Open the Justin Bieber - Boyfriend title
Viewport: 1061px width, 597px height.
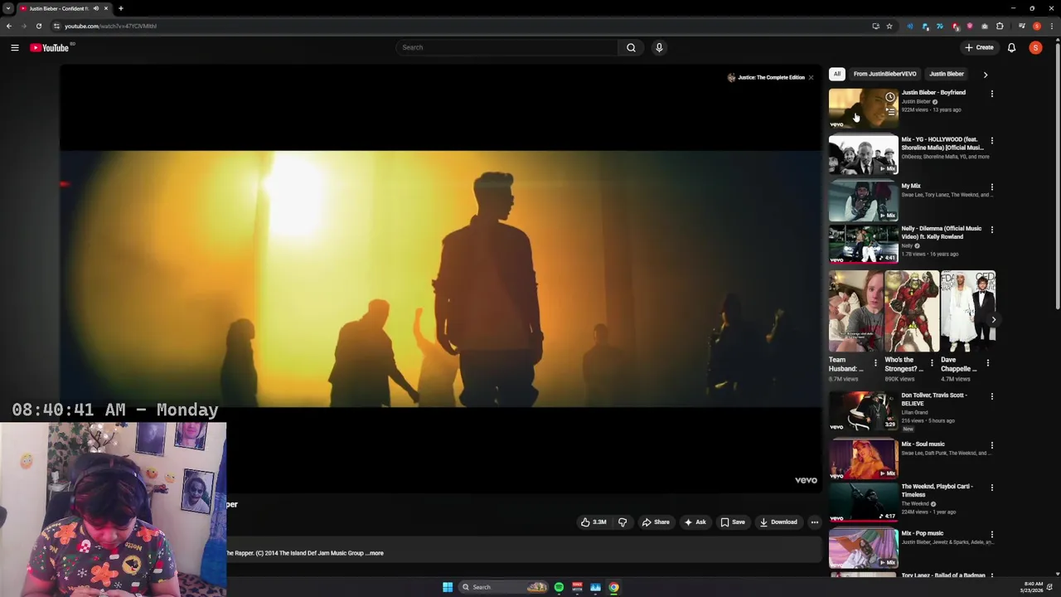933,93
